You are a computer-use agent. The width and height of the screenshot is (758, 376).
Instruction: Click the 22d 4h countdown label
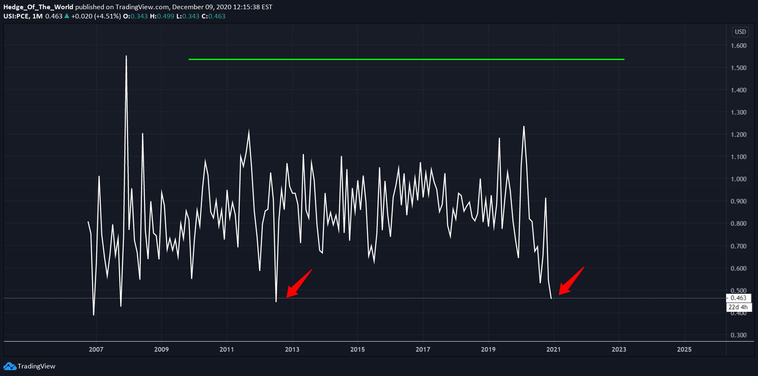739,307
